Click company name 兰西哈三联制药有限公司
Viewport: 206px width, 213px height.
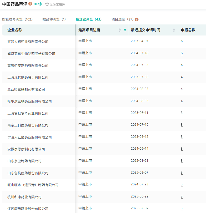(x=26, y=89)
